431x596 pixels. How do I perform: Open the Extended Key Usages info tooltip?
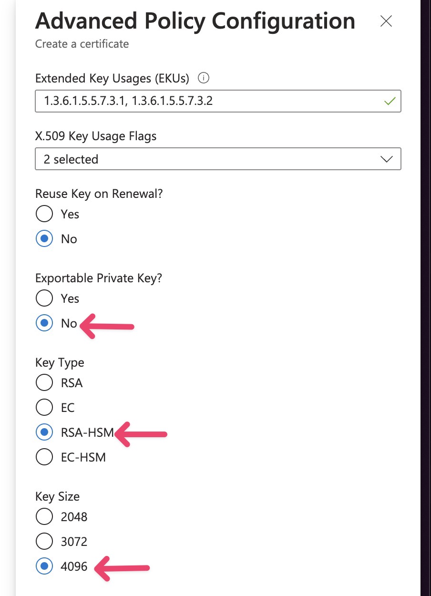click(203, 78)
